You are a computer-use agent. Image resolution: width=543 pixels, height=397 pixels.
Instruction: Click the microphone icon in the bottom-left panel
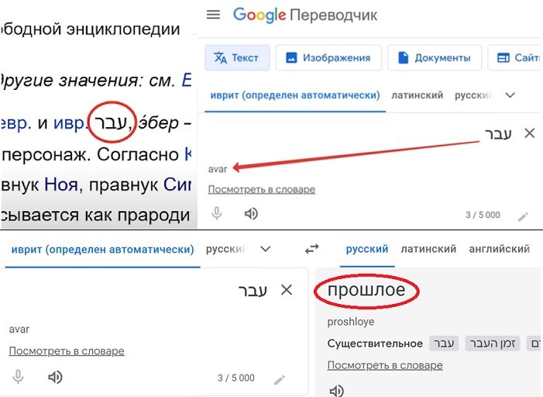[19, 377]
